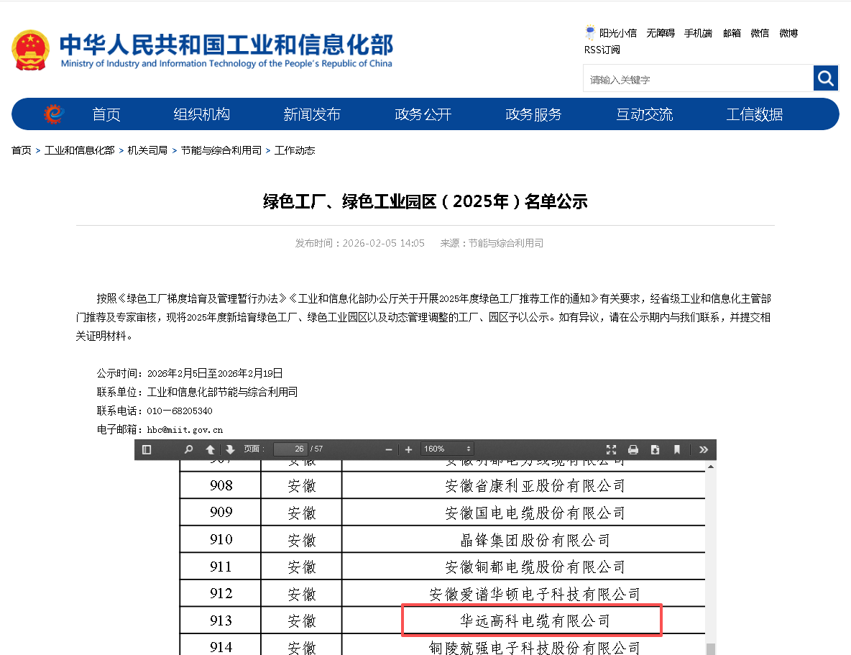This screenshot has width=851, height=655.
Task: Open the PDF find-in-document search icon
Action: [188, 449]
